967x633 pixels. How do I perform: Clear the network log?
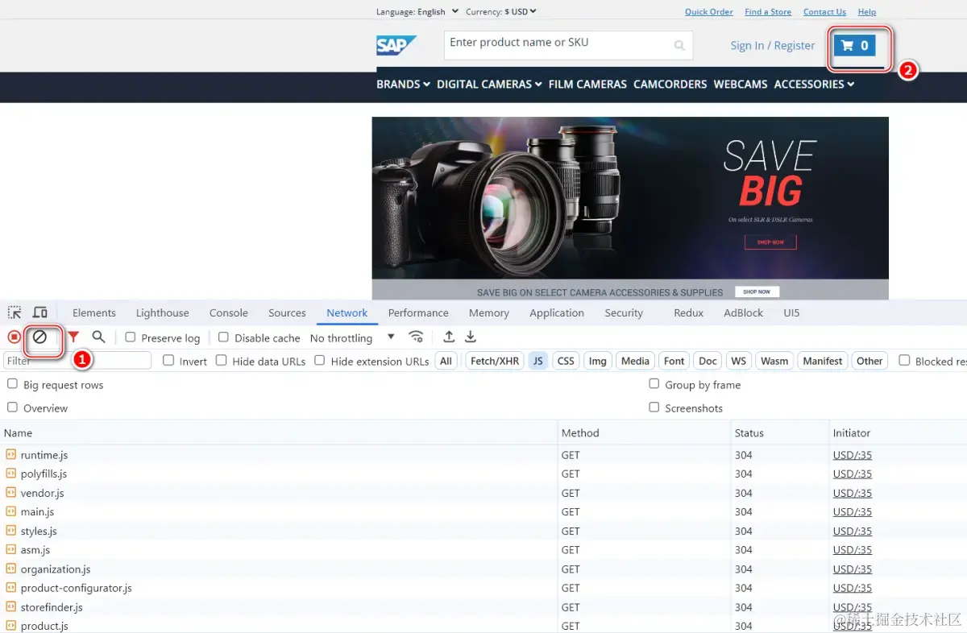39,337
